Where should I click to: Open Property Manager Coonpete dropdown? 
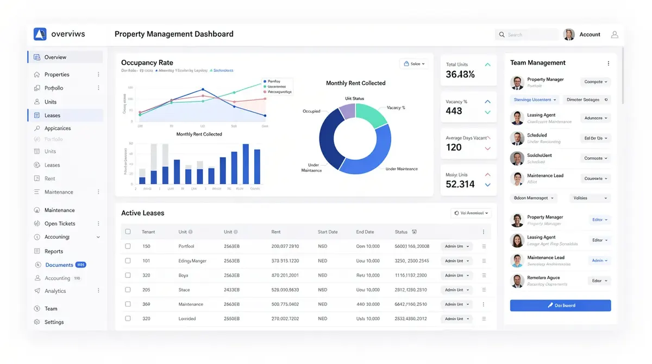(x=595, y=82)
